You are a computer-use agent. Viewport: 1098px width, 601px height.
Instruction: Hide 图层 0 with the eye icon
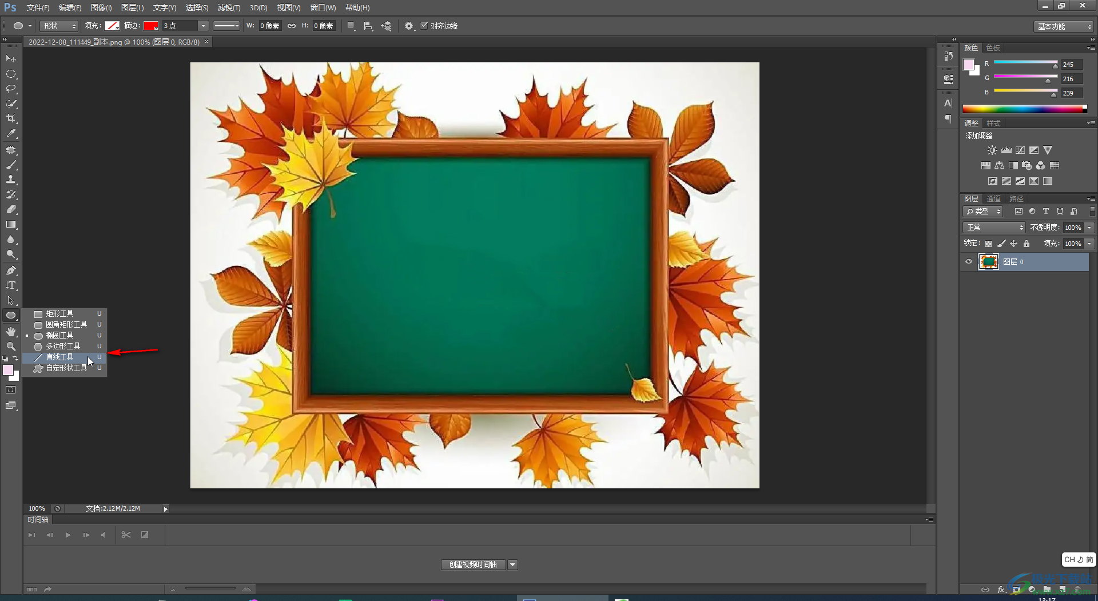click(x=969, y=262)
